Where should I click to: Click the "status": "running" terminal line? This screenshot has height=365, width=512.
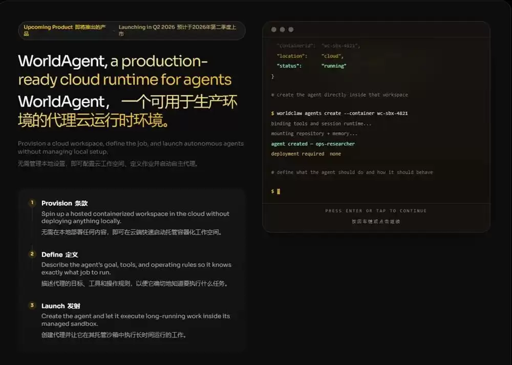pyautogui.click(x=311, y=66)
